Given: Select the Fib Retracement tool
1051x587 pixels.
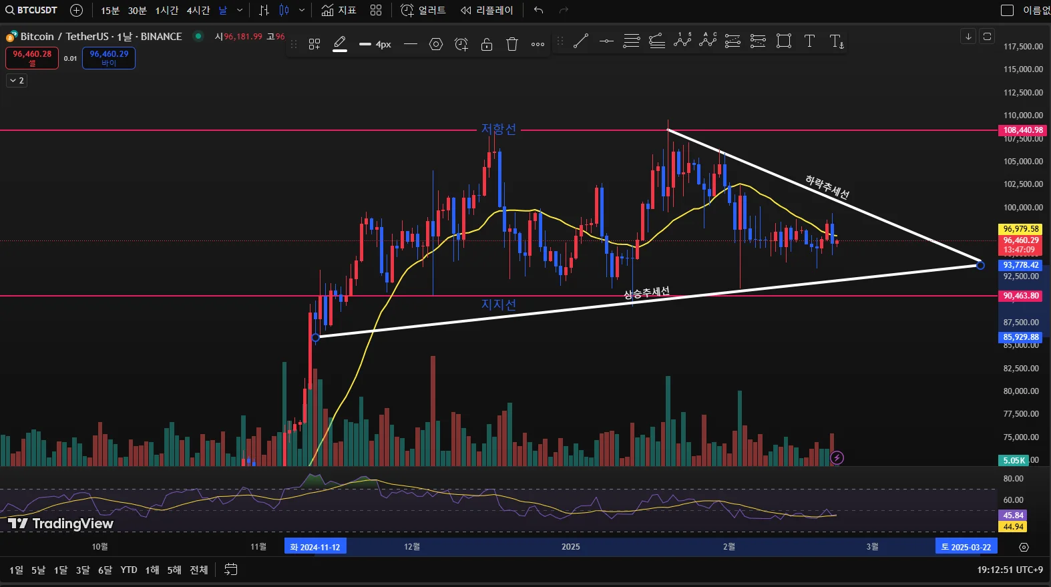Looking at the screenshot, I should [632, 41].
